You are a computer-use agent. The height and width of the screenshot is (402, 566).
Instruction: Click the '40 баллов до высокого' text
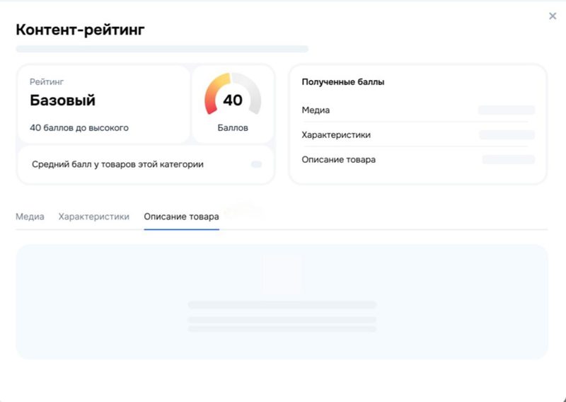[x=79, y=128]
